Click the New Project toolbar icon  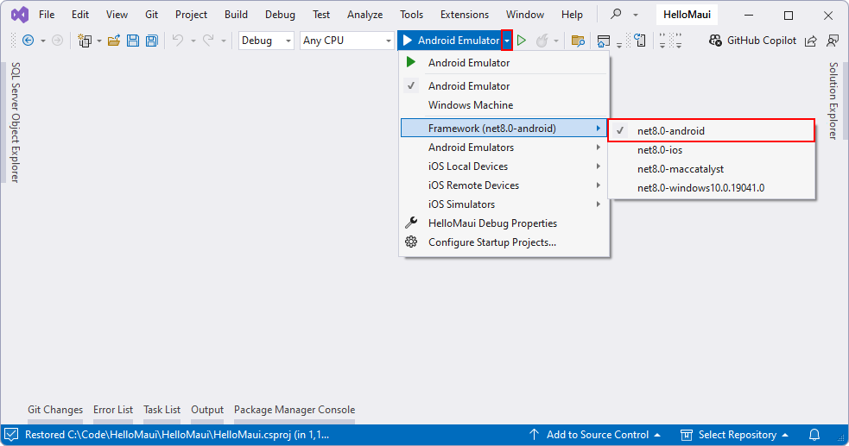(x=85, y=41)
